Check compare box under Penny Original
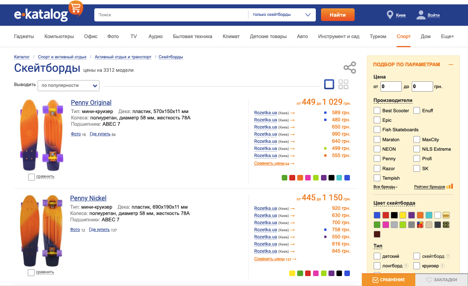Image resolution: width=468 pixels, height=286 pixels. tap(31, 177)
